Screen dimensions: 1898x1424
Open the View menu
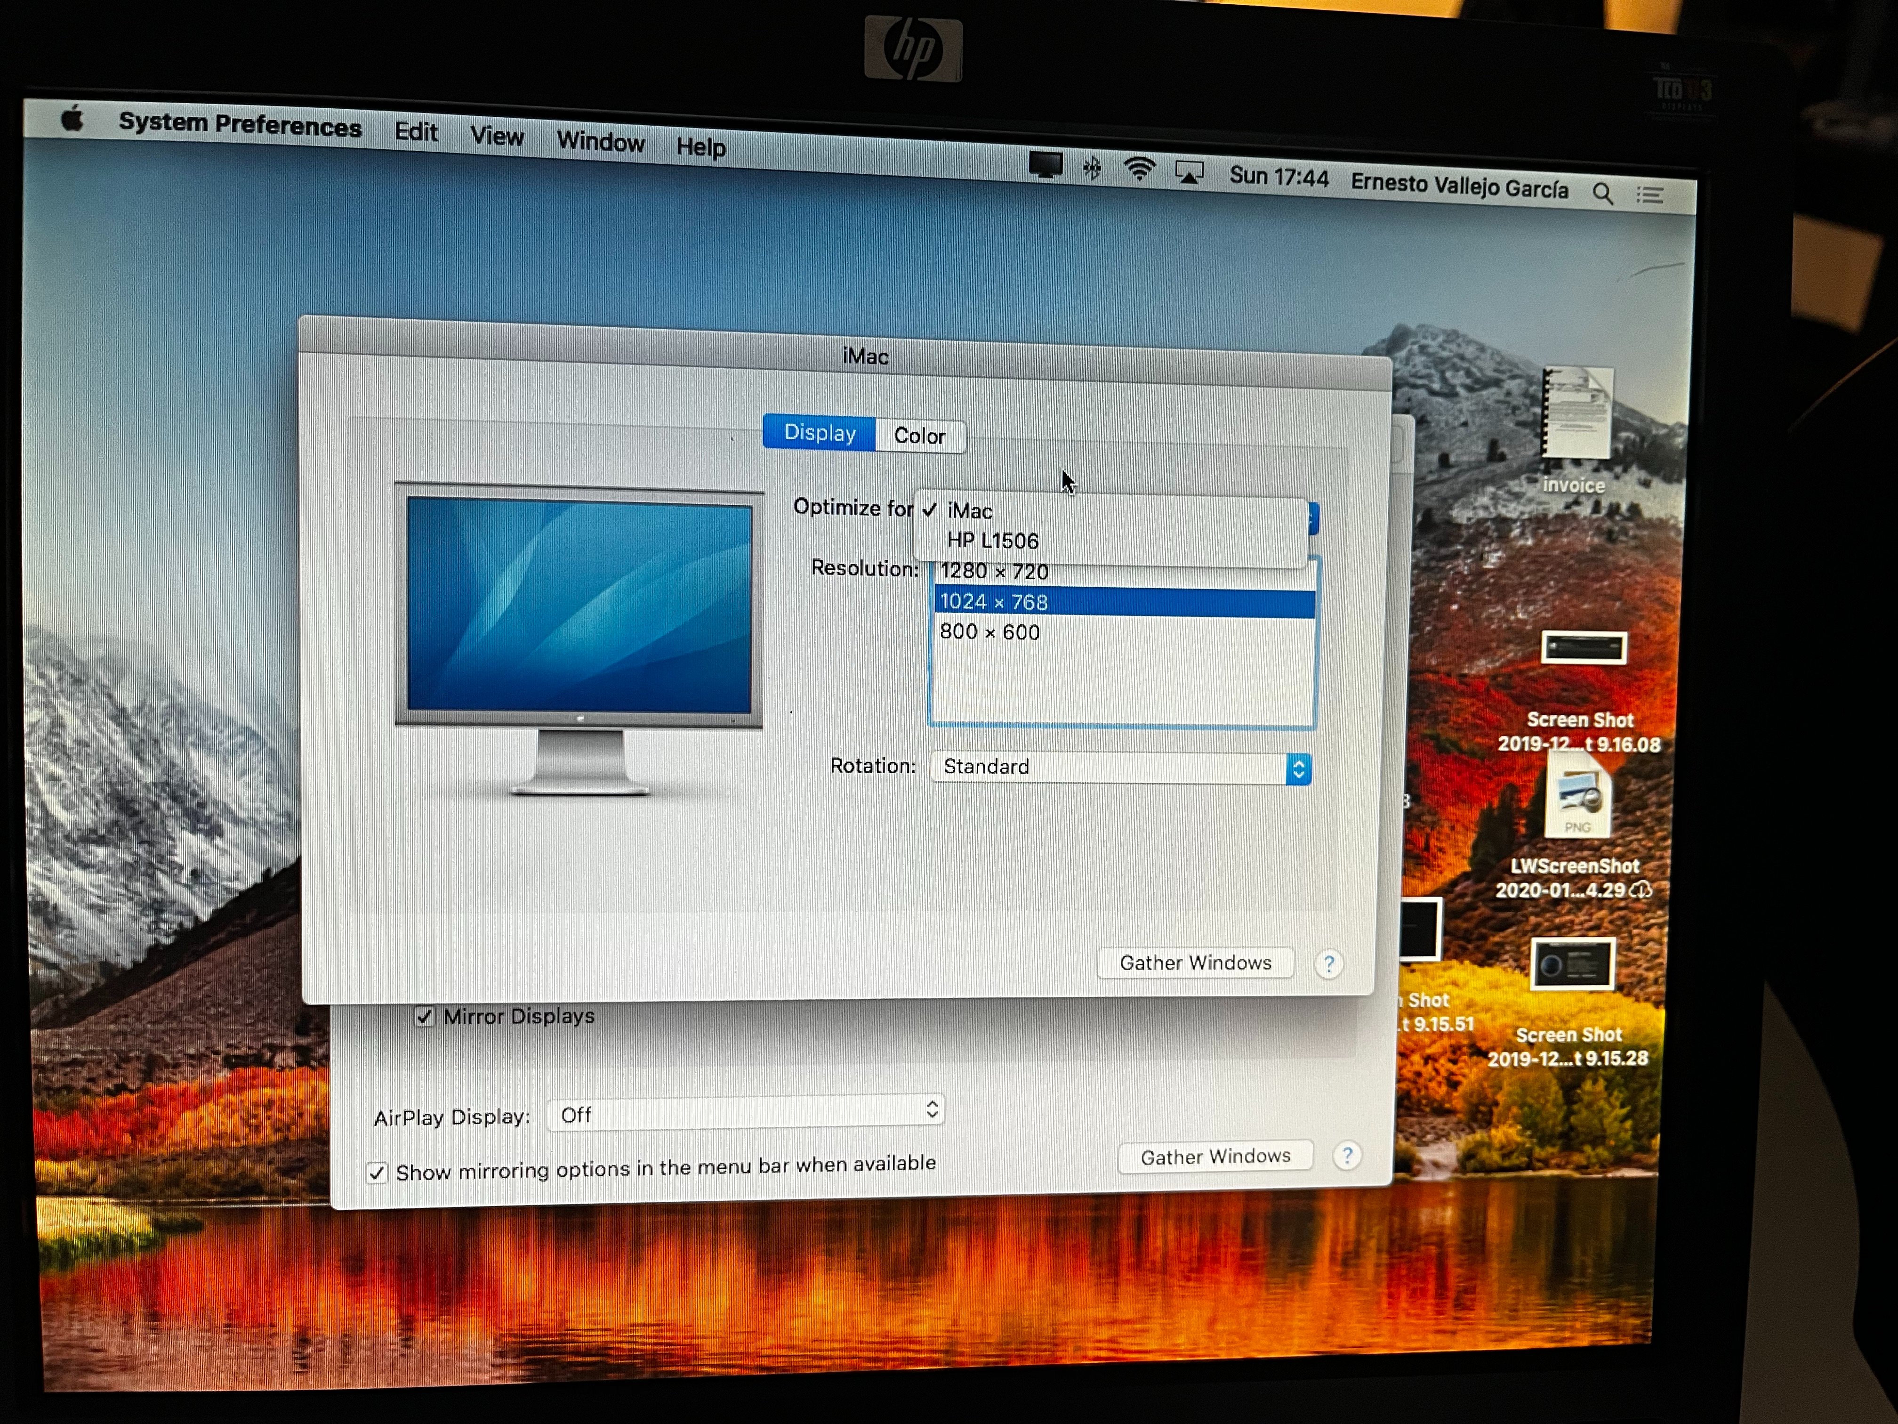497,137
